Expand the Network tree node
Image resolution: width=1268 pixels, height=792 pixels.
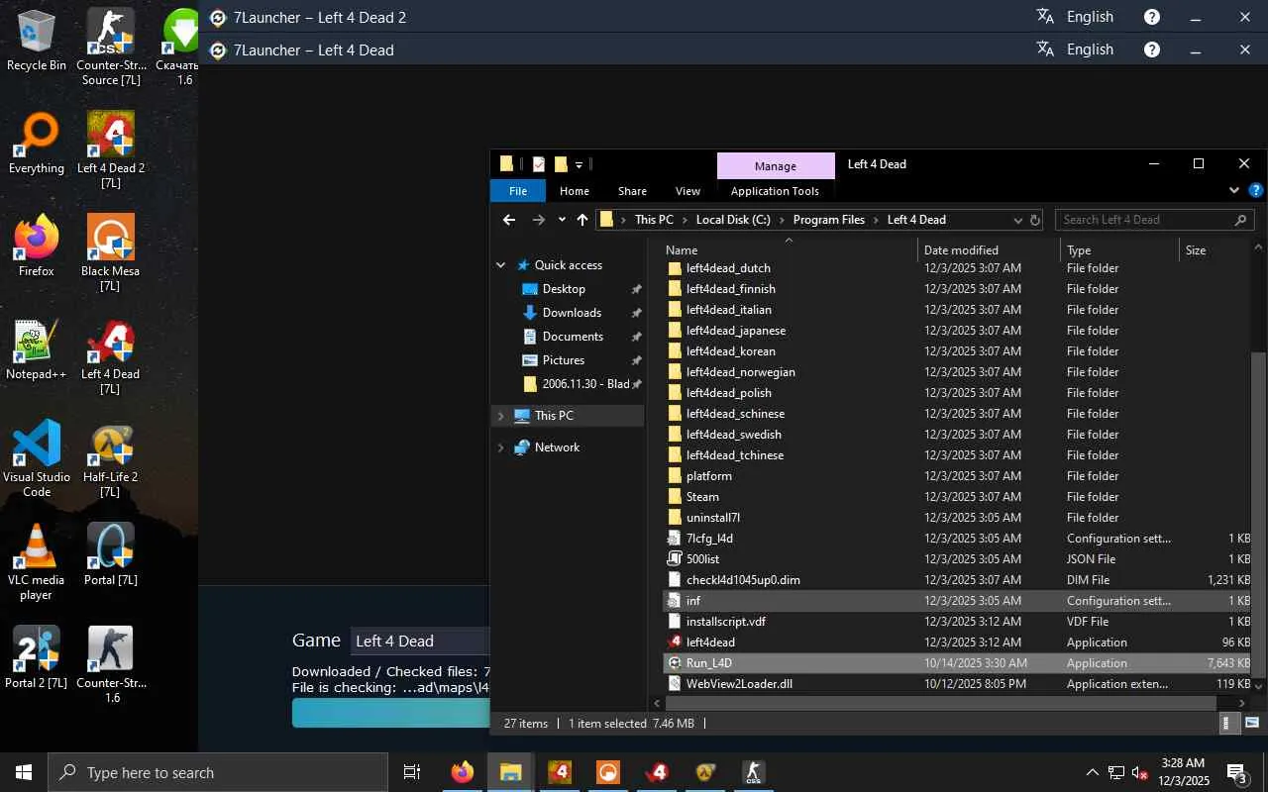(501, 447)
